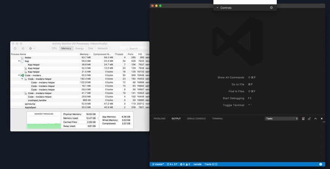Sort by the Process Name column header

click(44, 54)
